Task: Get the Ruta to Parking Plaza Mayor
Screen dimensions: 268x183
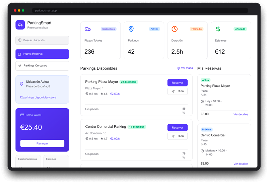Action: 177,91
